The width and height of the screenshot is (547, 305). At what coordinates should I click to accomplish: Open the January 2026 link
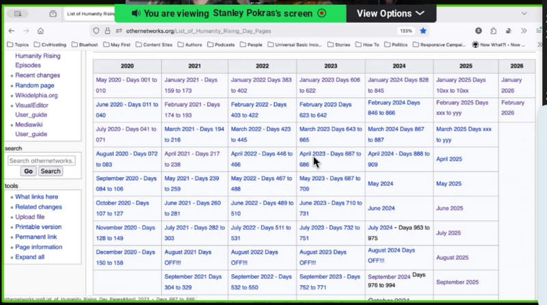point(511,85)
